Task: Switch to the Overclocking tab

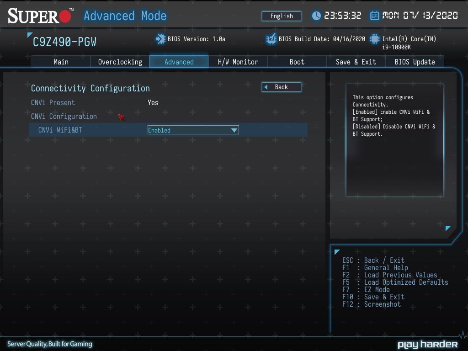Action: [x=120, y=62]
